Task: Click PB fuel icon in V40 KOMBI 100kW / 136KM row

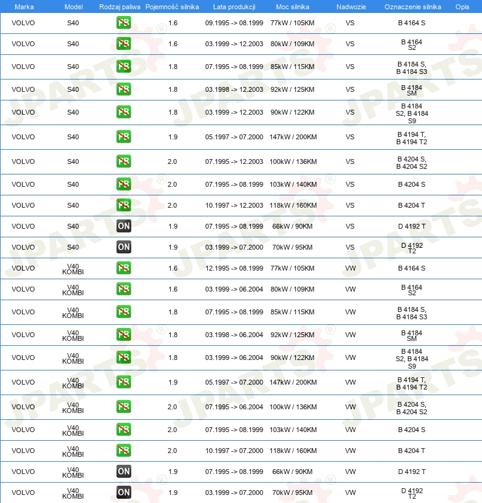Action: [124, 407]
